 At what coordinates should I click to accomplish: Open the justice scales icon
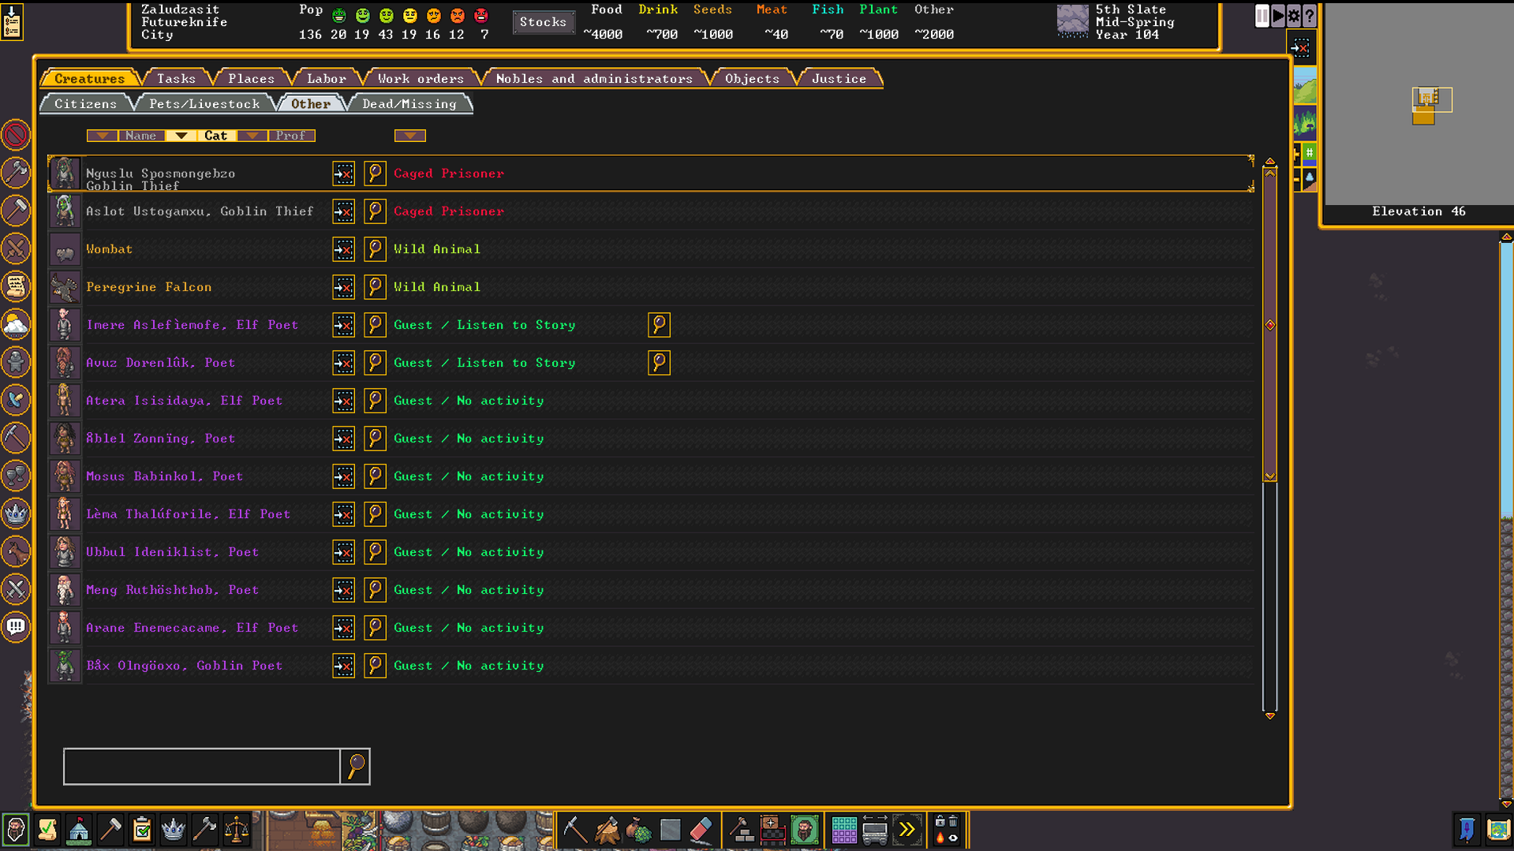pyautogui.click(x=237, y=830)
